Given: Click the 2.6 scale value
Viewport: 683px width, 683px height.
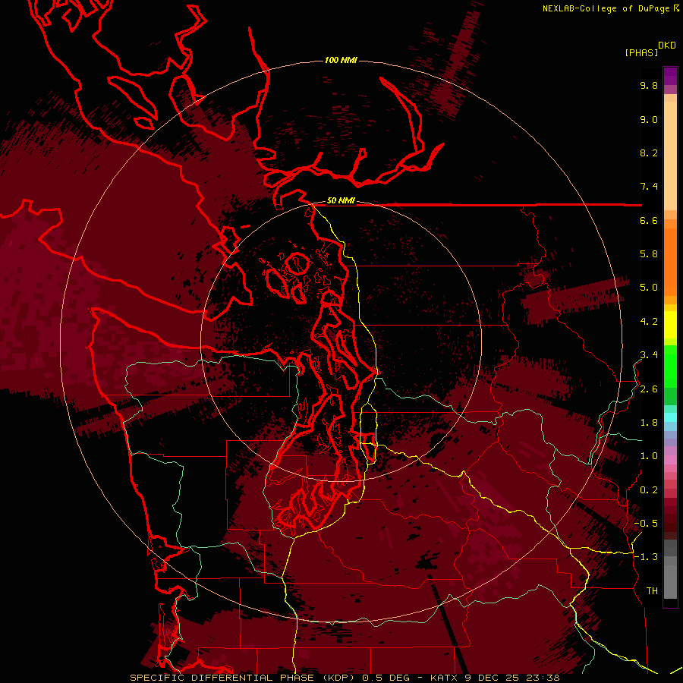Looking at the screenshot, I should coord(649,389).
